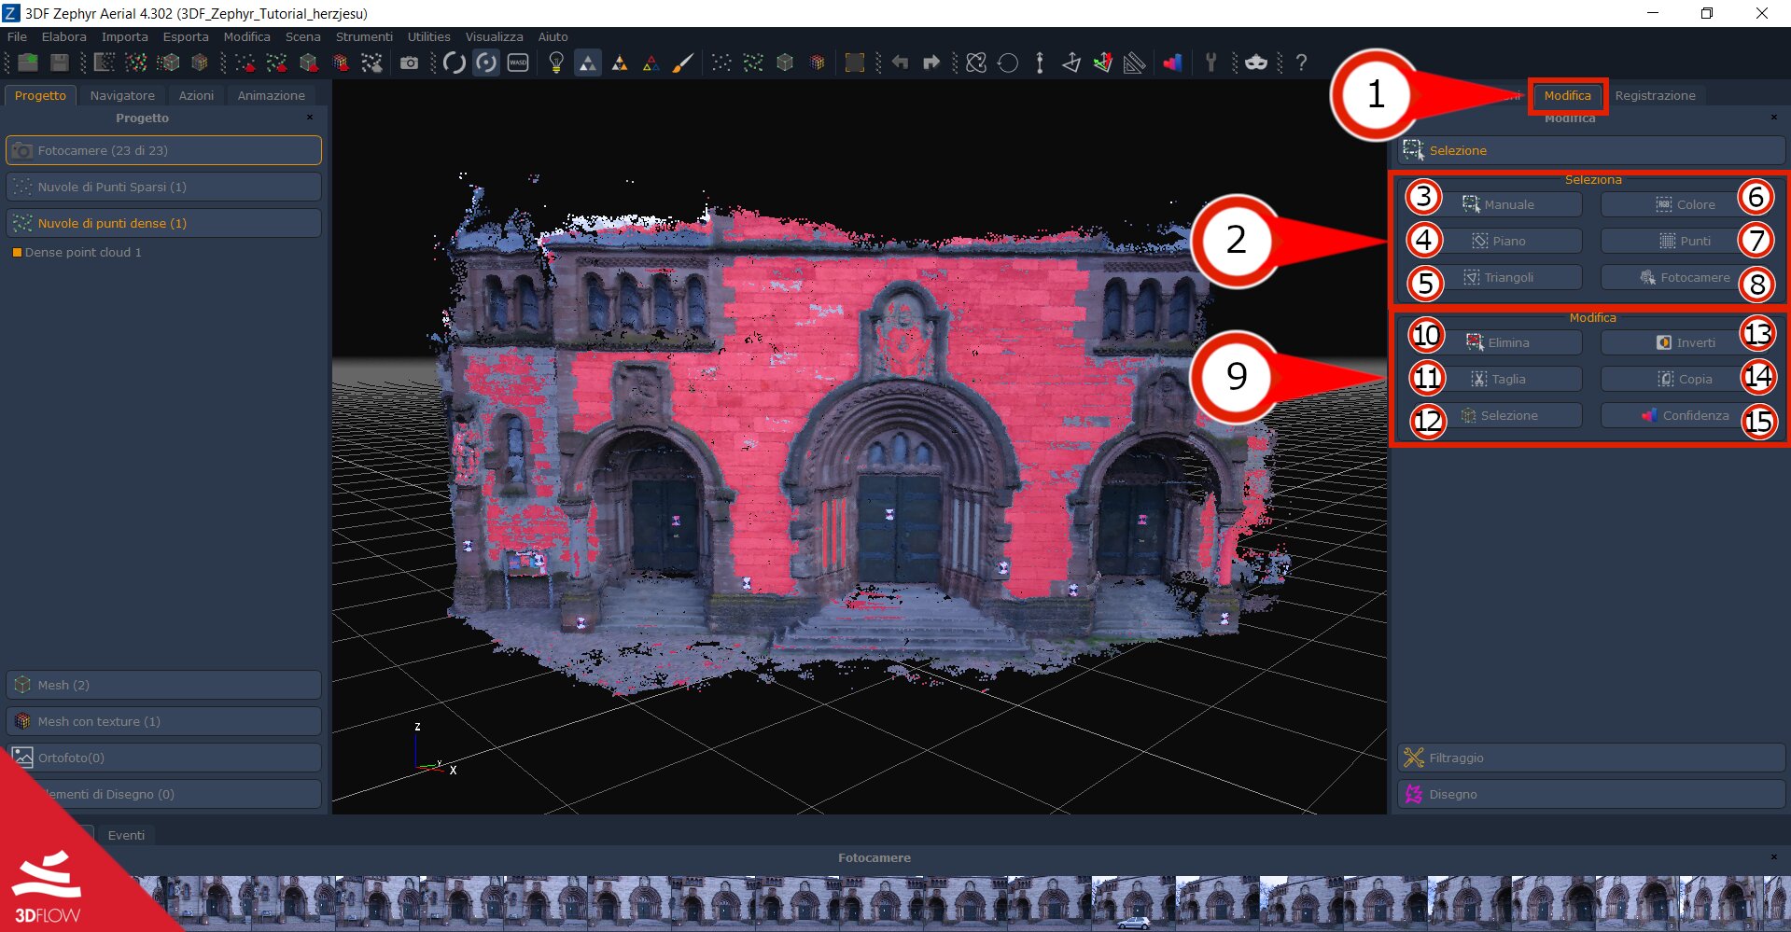The height and width of the screenshot is (932, 1791).
Task: Click the Confidenza button
Action: [1685, 415]
